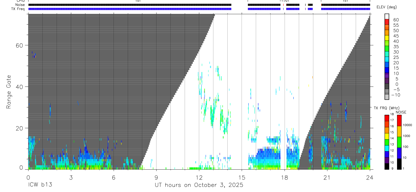This screenshot has height=192, width=416.
Task: Click the 'Range Gate' y-axis label
Action: [9, 92]
